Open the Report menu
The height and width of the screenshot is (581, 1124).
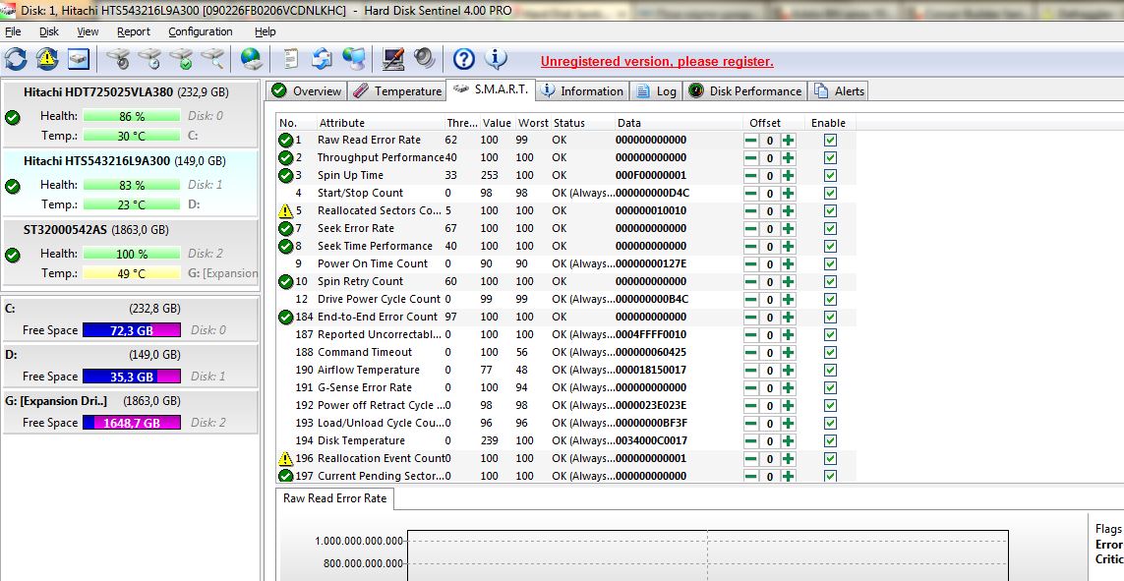pos(134,31)
